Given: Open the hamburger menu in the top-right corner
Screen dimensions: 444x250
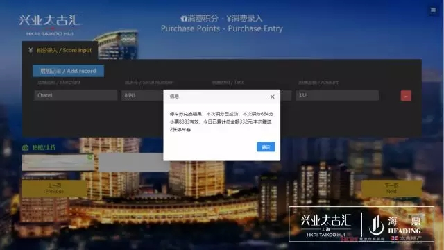Looking at the screenshot, I should 433,10.
